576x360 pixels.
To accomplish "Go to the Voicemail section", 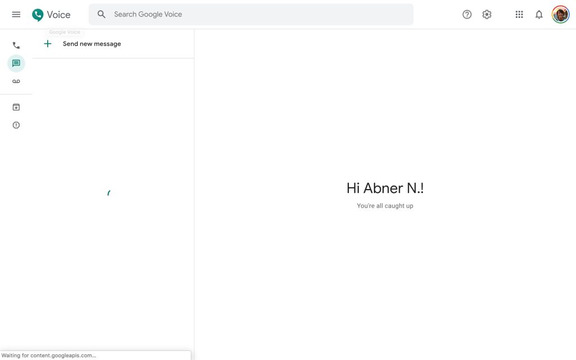I will (x=16, y=82).
